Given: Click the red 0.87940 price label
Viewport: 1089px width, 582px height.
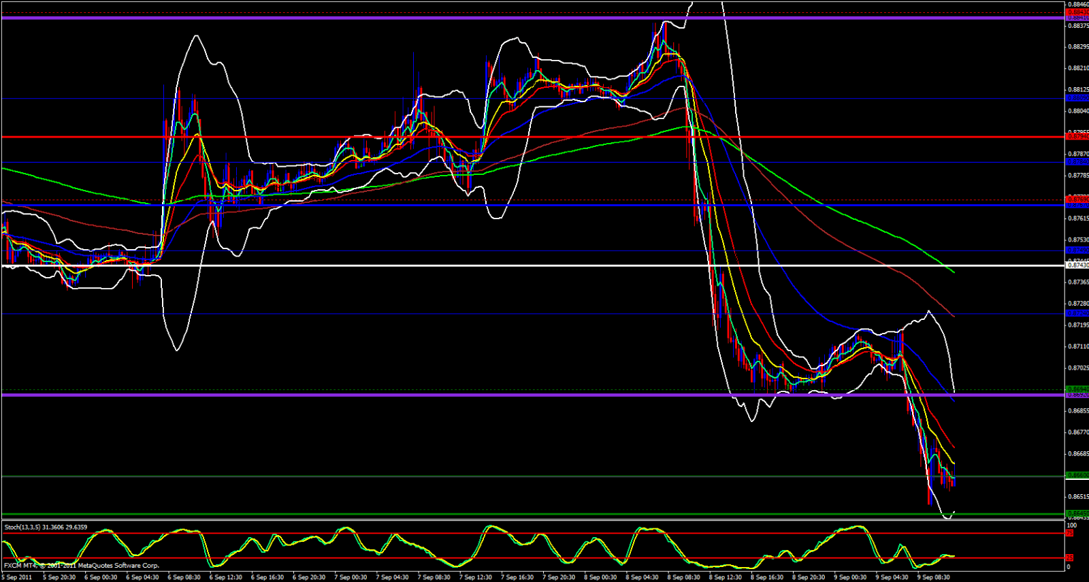Looking at the screenshot, I should [1077, 137].
